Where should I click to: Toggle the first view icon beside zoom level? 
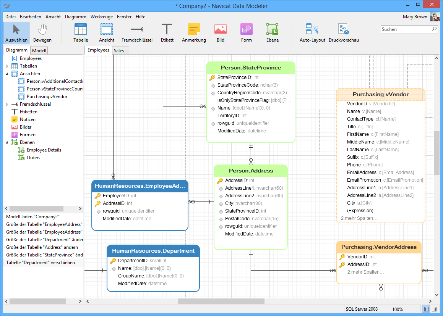426,309
